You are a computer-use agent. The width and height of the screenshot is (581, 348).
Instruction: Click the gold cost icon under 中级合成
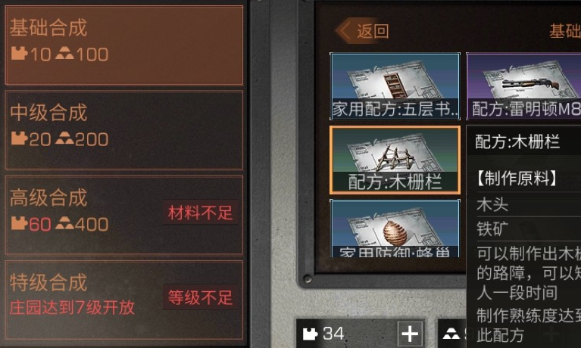click(64, 138)
